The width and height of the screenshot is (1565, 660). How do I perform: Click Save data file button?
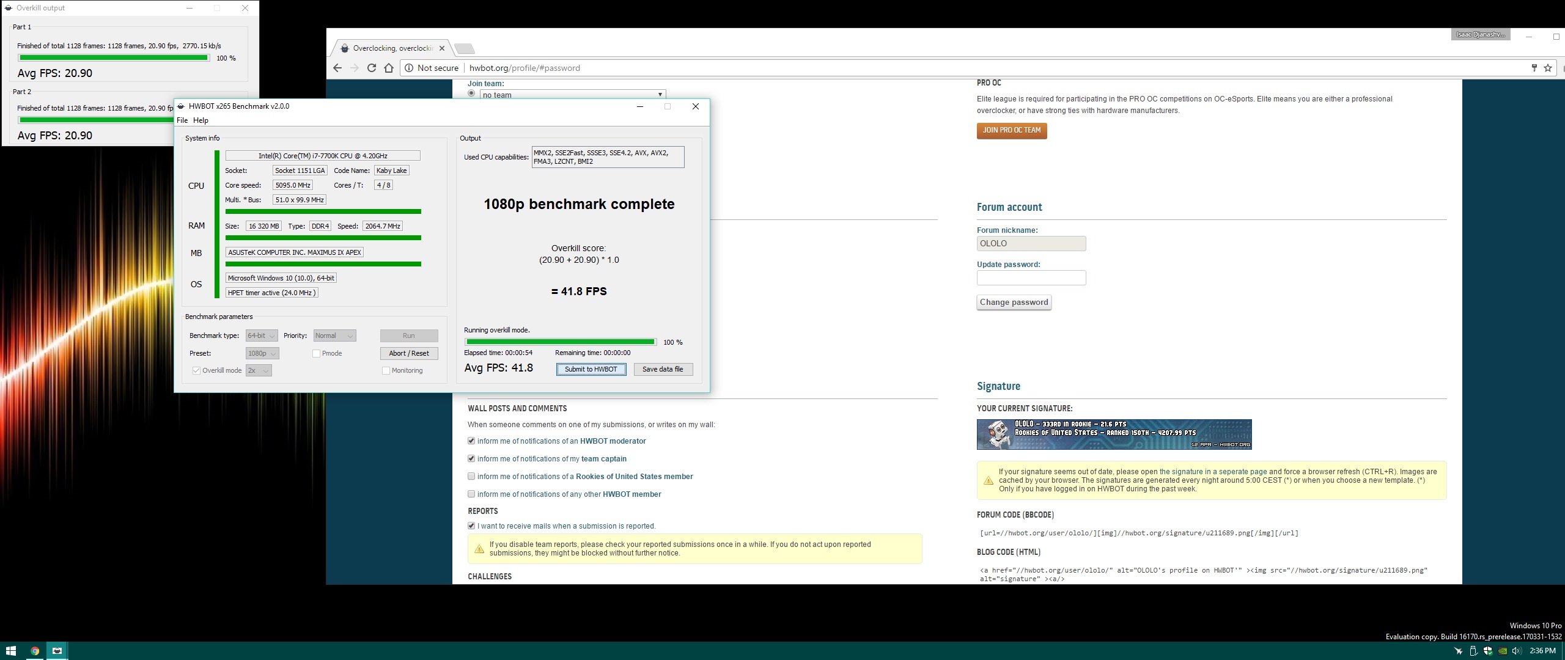(x=663, y=369)
